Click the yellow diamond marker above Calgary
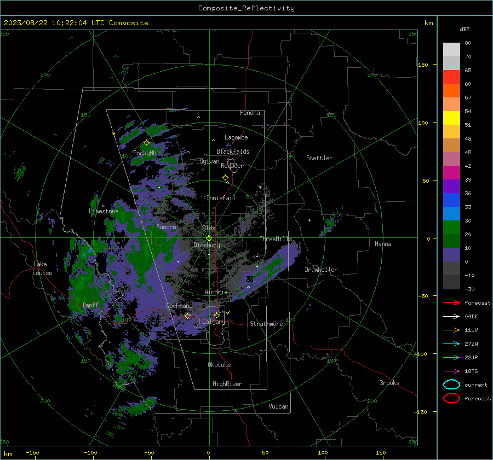 [216, 315]
